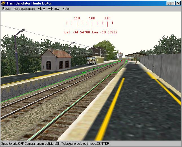Select the covered platform canopy

tap(136, 54)
